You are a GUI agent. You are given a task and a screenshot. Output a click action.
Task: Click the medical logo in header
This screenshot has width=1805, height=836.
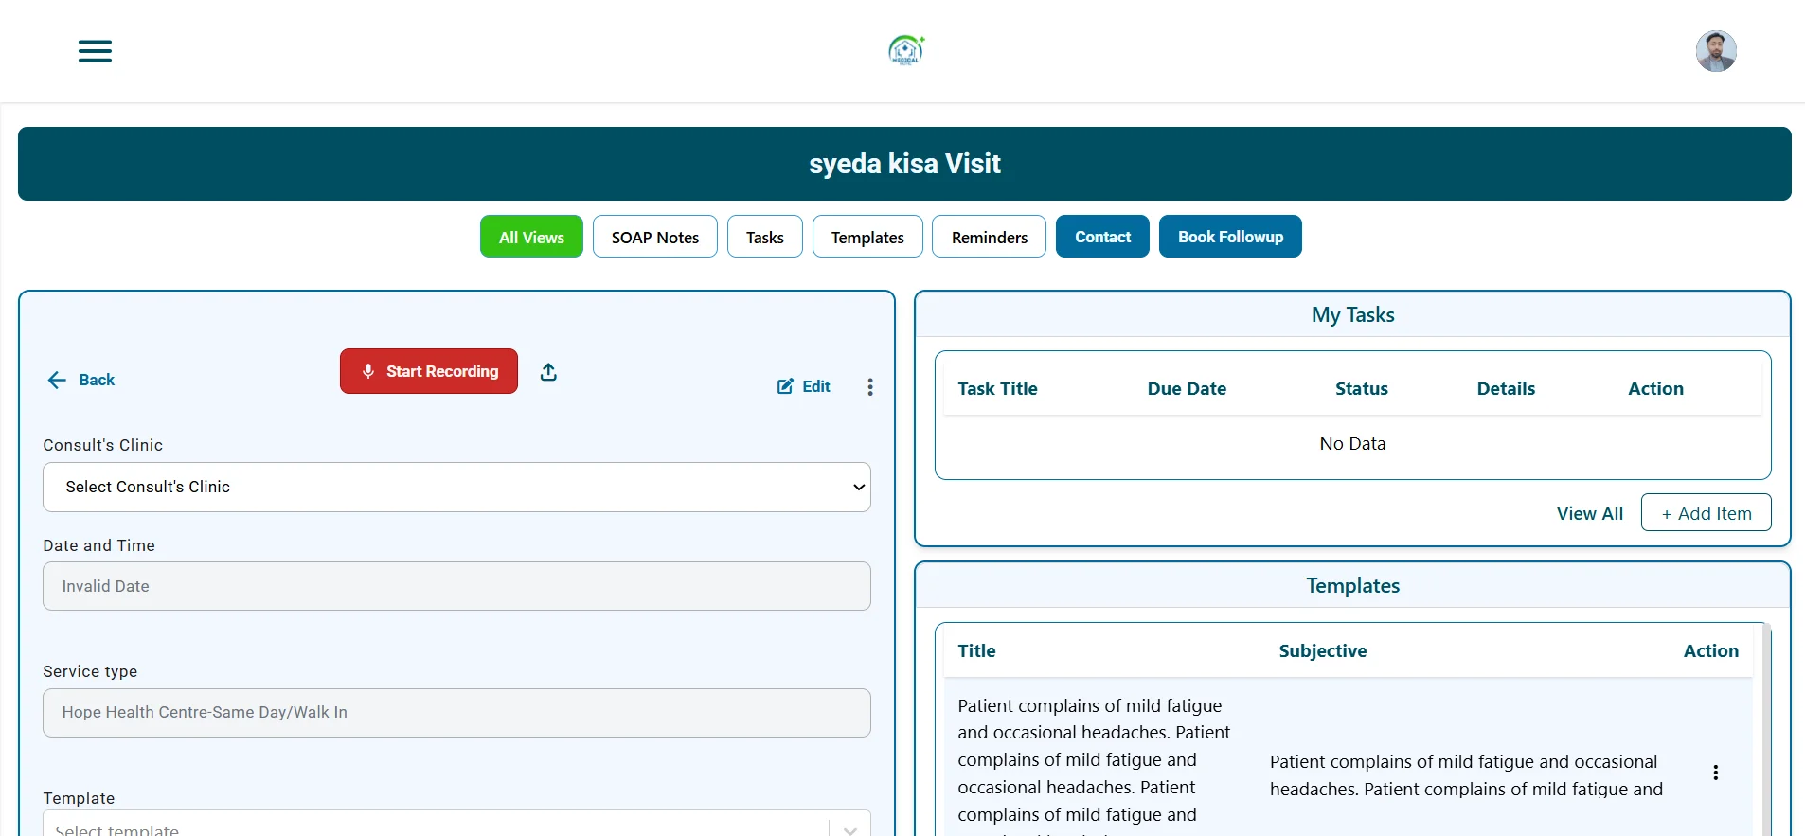(905, 50)
